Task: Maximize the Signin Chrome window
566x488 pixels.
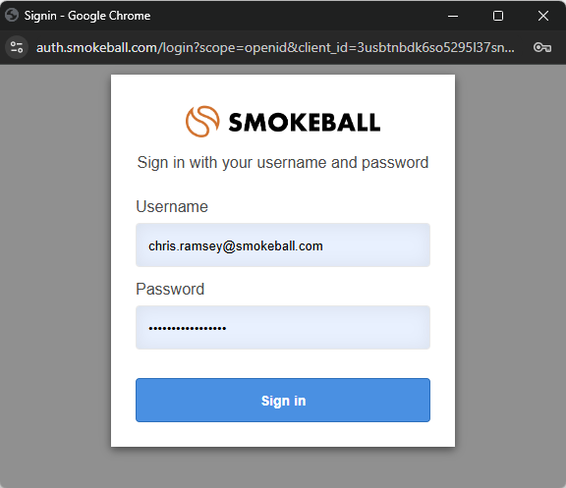Action: tap(498, 16)
